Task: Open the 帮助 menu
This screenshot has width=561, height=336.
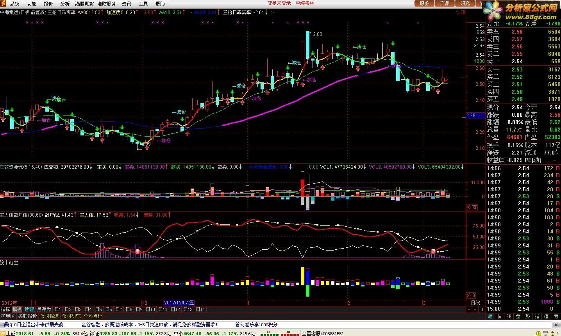Action: (160, 4)
